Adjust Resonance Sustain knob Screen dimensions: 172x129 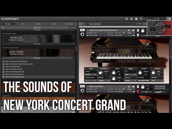[100, 73]
